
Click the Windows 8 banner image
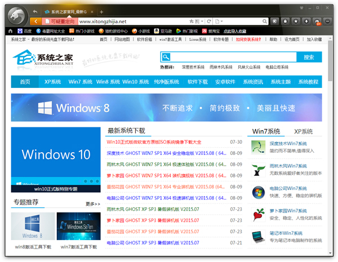click(x=166, y=108)
